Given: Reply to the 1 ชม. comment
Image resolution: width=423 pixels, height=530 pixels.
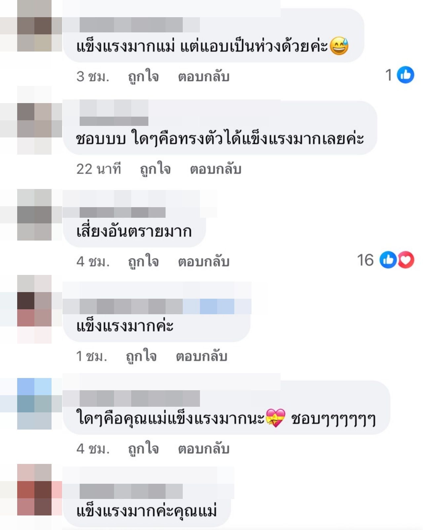Looking at the screenshot, I should pyautogui.click(x=201, y=357).
